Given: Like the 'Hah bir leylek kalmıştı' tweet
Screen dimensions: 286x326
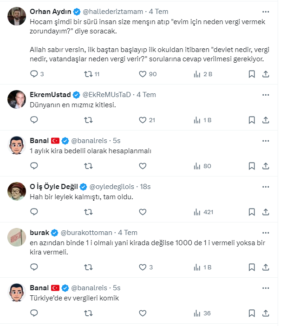Looking at the screenshot, I should pyautogui.click(x=143, y=212).
